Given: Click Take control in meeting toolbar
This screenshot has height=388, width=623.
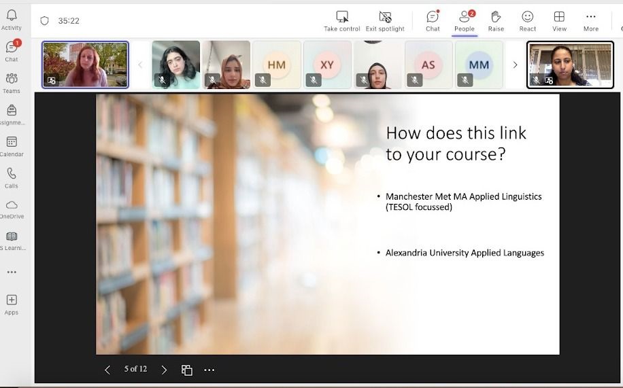Looking at the screenshot, I should pos(342,21).
